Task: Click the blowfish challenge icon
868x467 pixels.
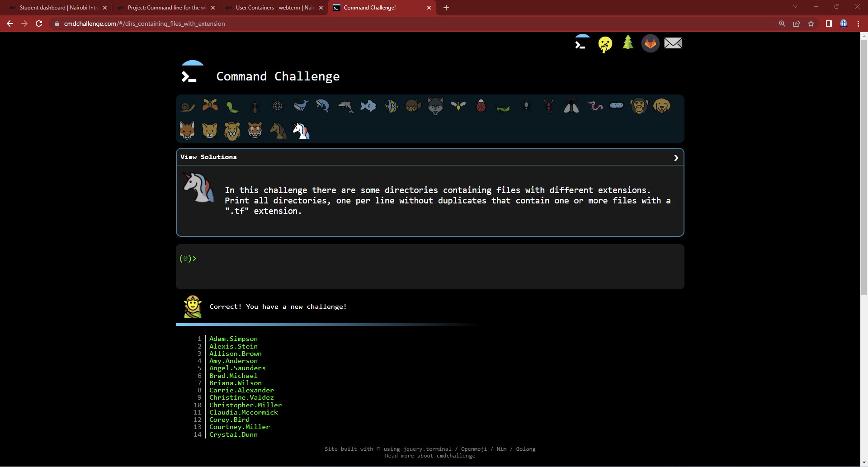Action: pos(413,105)
